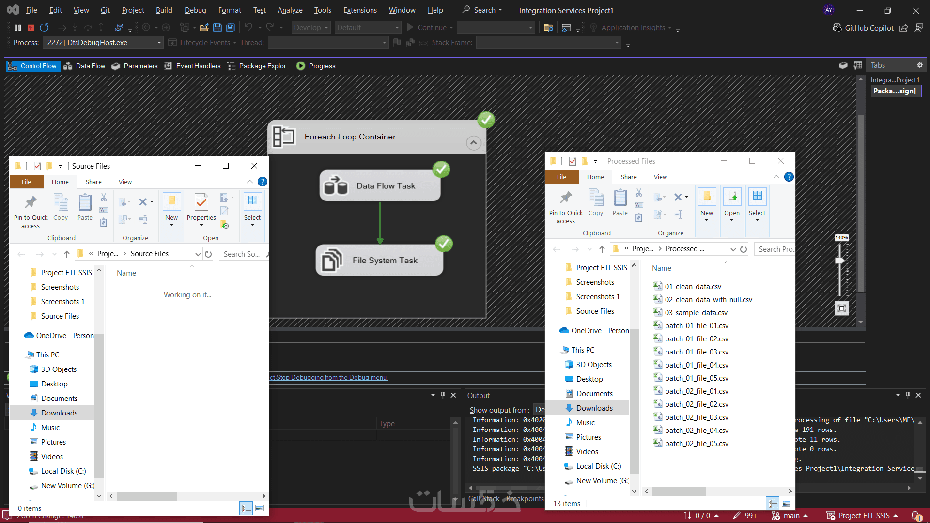Open the Extensions menu
930x523 pixels.
(x=359, y=10)
